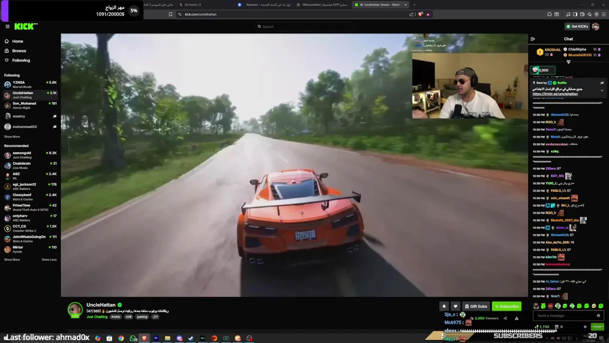
Task: Open Brave Rewards triangle icon
Action: (x=428, y=14)
